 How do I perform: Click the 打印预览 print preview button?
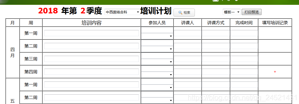pyautogui.click(x=252, y=12)
